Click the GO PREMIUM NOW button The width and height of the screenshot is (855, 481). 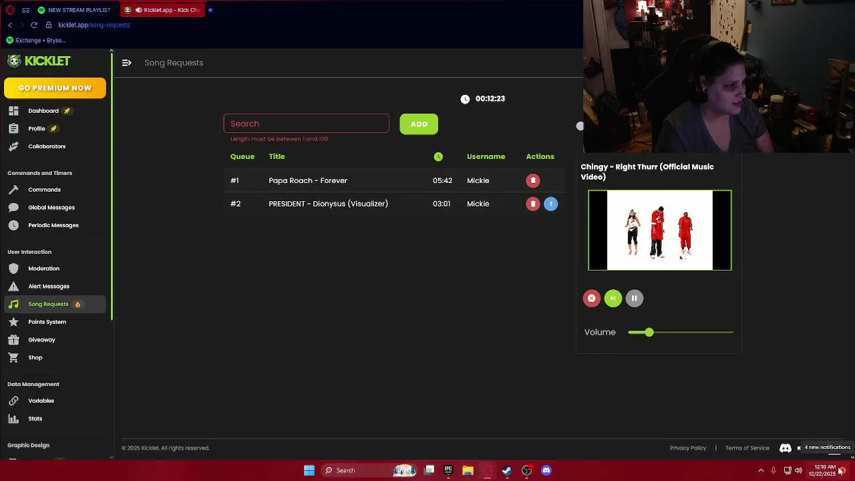[x=55, y=88]
